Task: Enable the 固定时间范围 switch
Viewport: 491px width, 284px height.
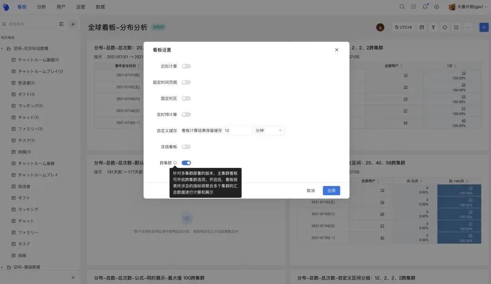Action: pos(186,83)
